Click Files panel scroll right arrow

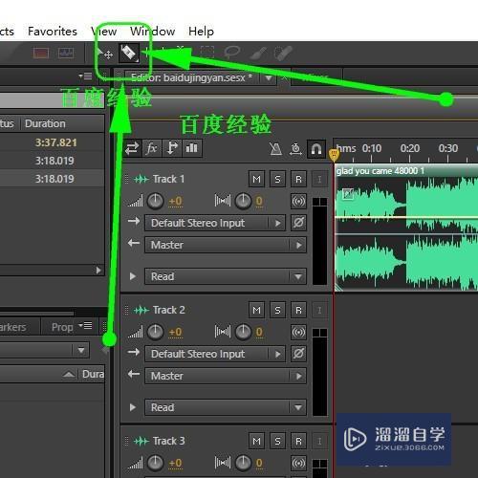98,271
